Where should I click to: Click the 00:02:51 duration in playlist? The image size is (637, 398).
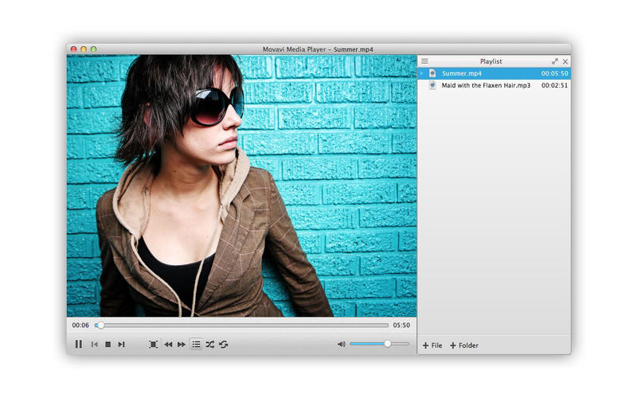(554, 85)
